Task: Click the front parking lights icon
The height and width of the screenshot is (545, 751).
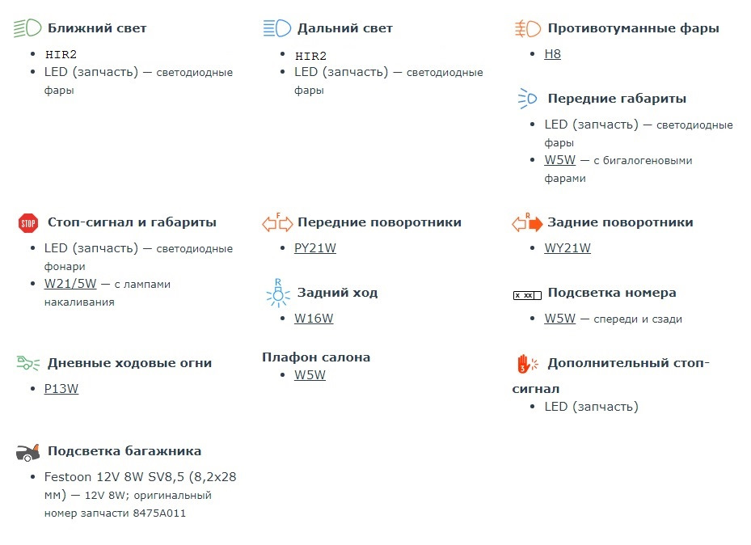Action: pyautogui.click(x=527, y=99)
